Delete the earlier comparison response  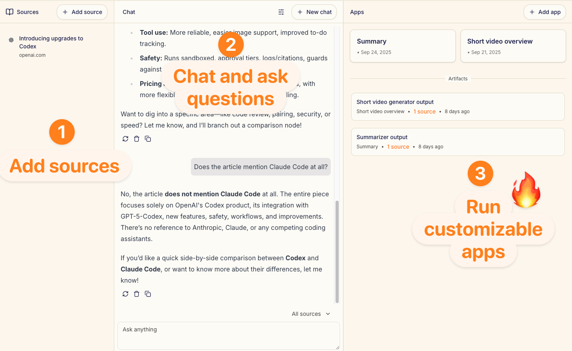(137, 139)
